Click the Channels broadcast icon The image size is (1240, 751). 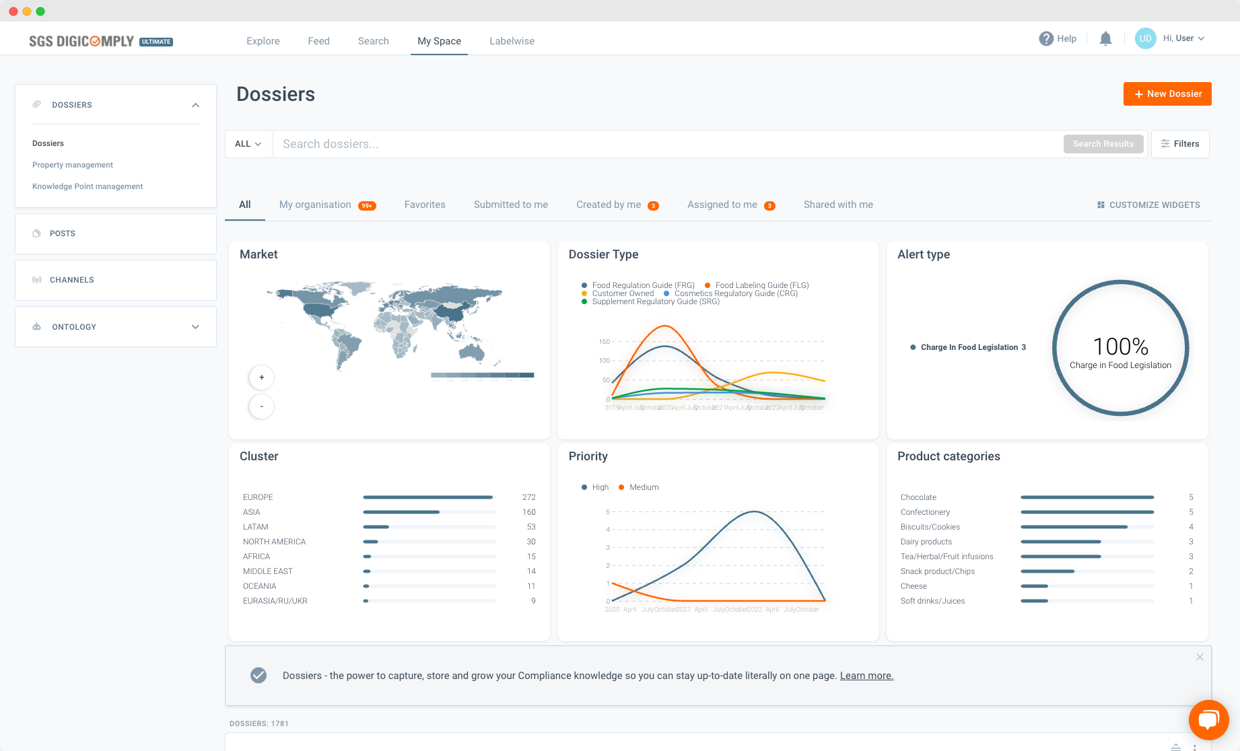pos(37,280)
